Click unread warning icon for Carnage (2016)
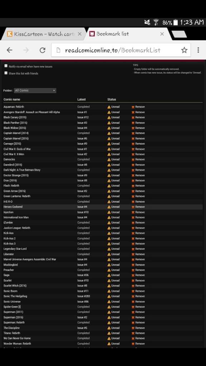The width and height of the screenshot is (206, 366). coord(109,144)
